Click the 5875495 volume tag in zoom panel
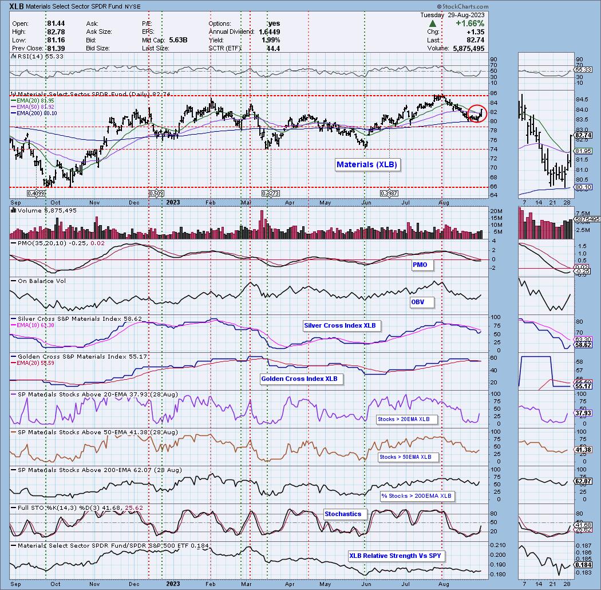This screenshot has height=590, width=601. point(587,219)
